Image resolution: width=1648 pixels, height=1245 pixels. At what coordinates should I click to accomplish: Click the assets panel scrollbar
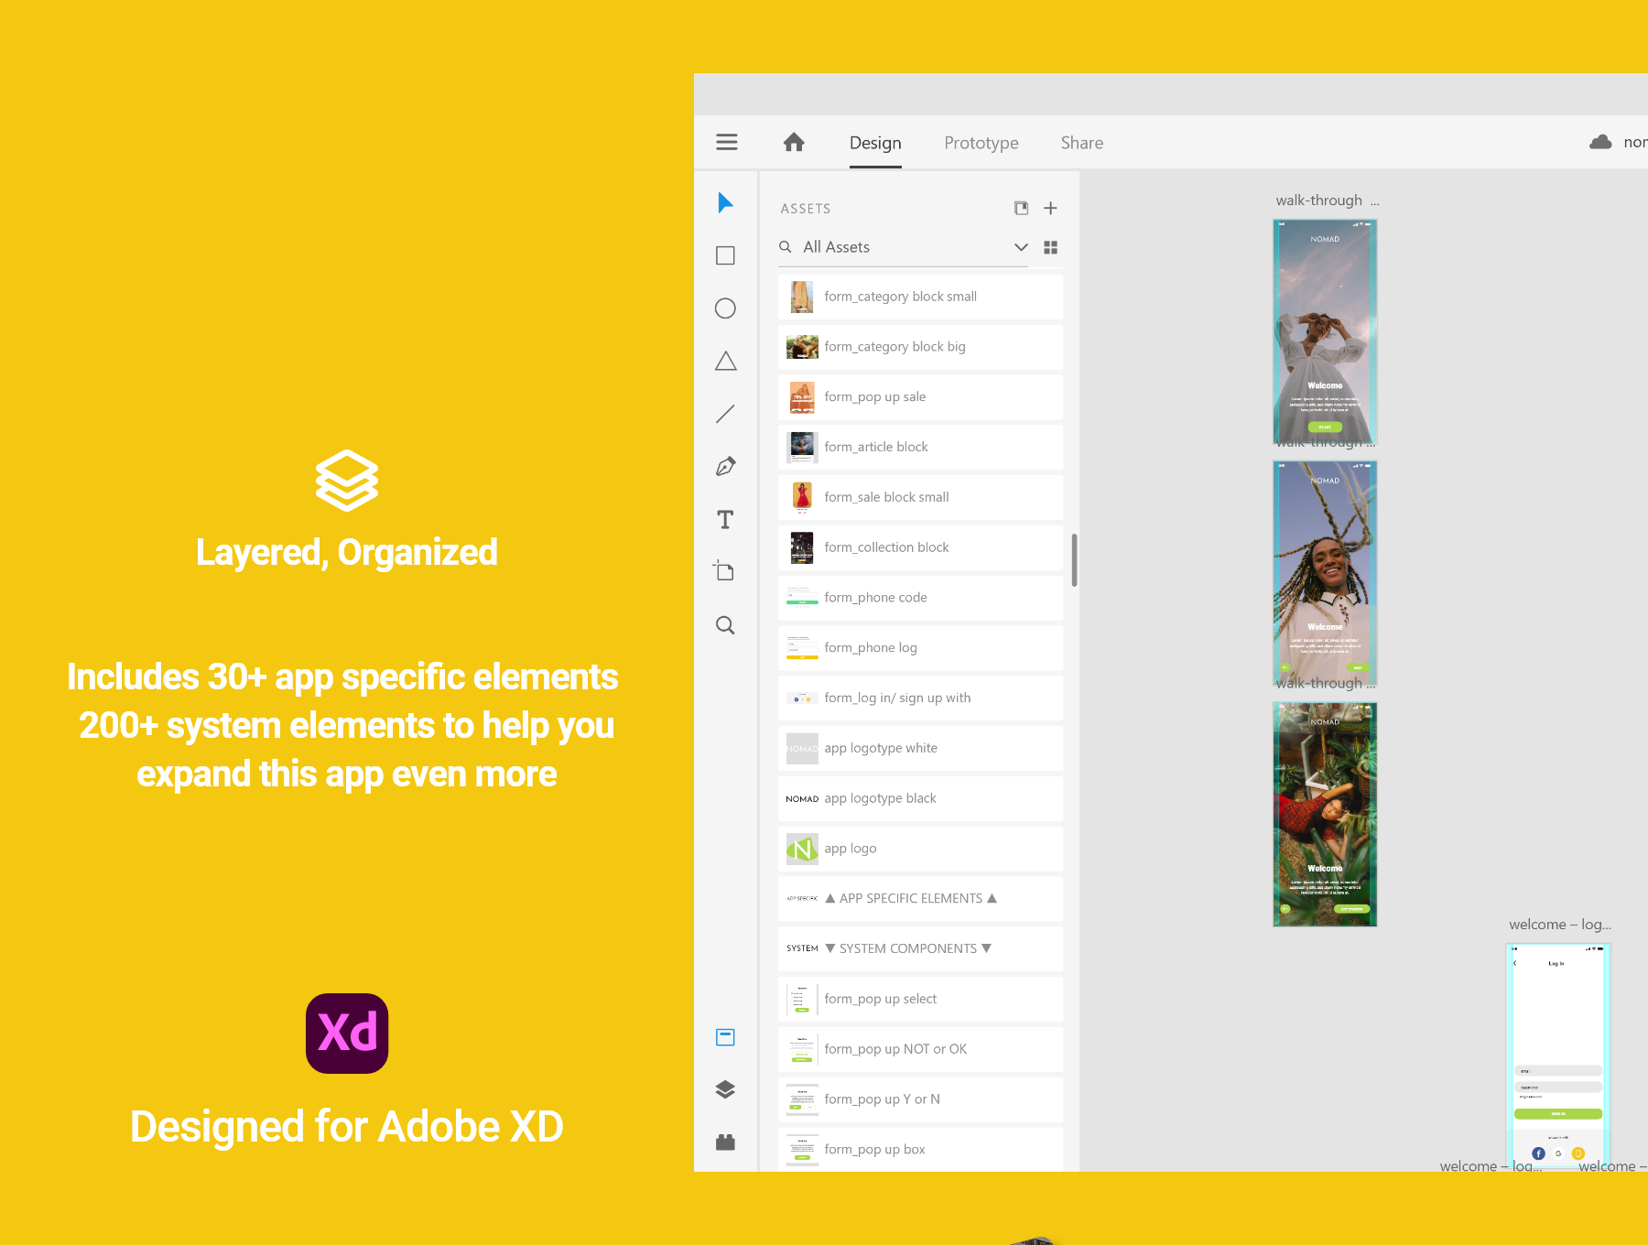pos(1074,560)
